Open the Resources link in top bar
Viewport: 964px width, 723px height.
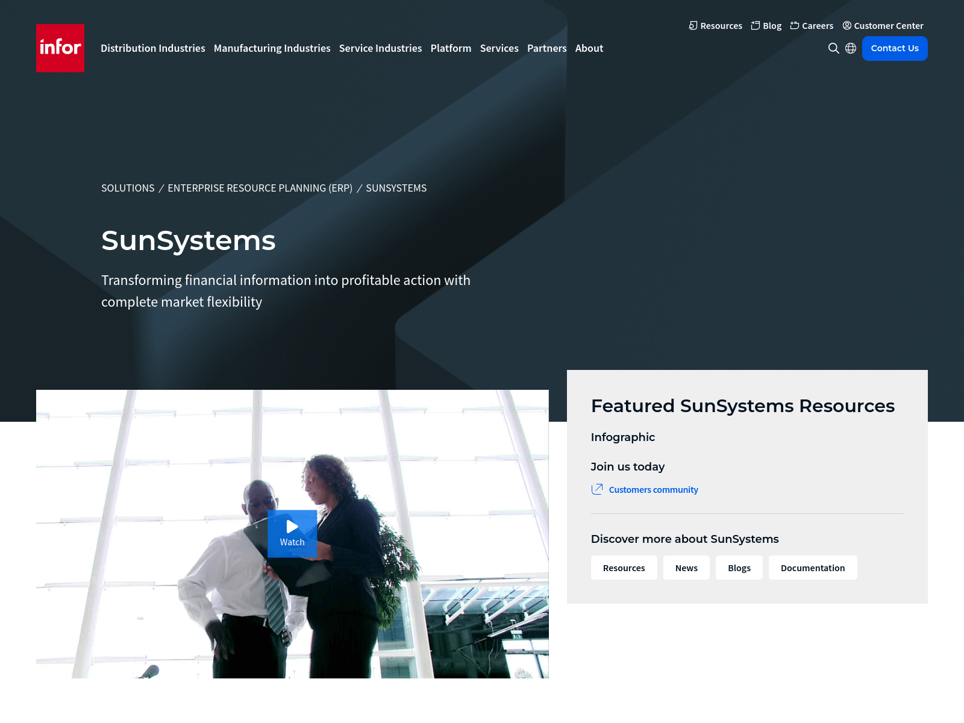(716, 25)
